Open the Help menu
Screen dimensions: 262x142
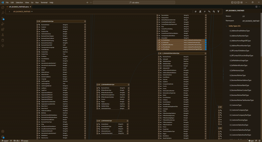tap(51, 3)
